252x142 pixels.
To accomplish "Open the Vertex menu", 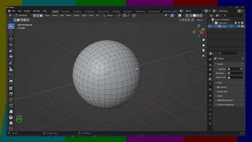I will point(76,15).
